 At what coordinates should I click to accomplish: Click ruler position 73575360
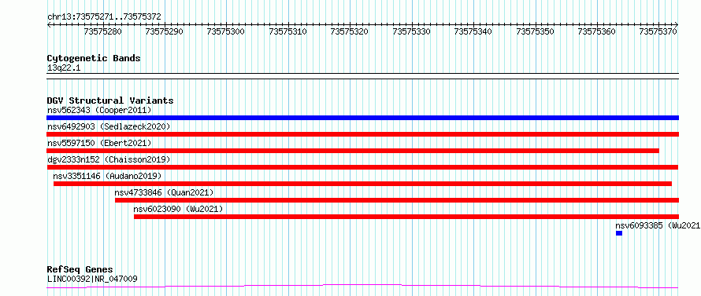tap(597, 31)
